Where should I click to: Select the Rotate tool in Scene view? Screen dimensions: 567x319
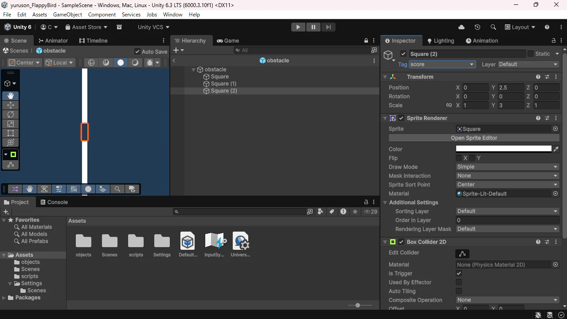coord(11,114)
